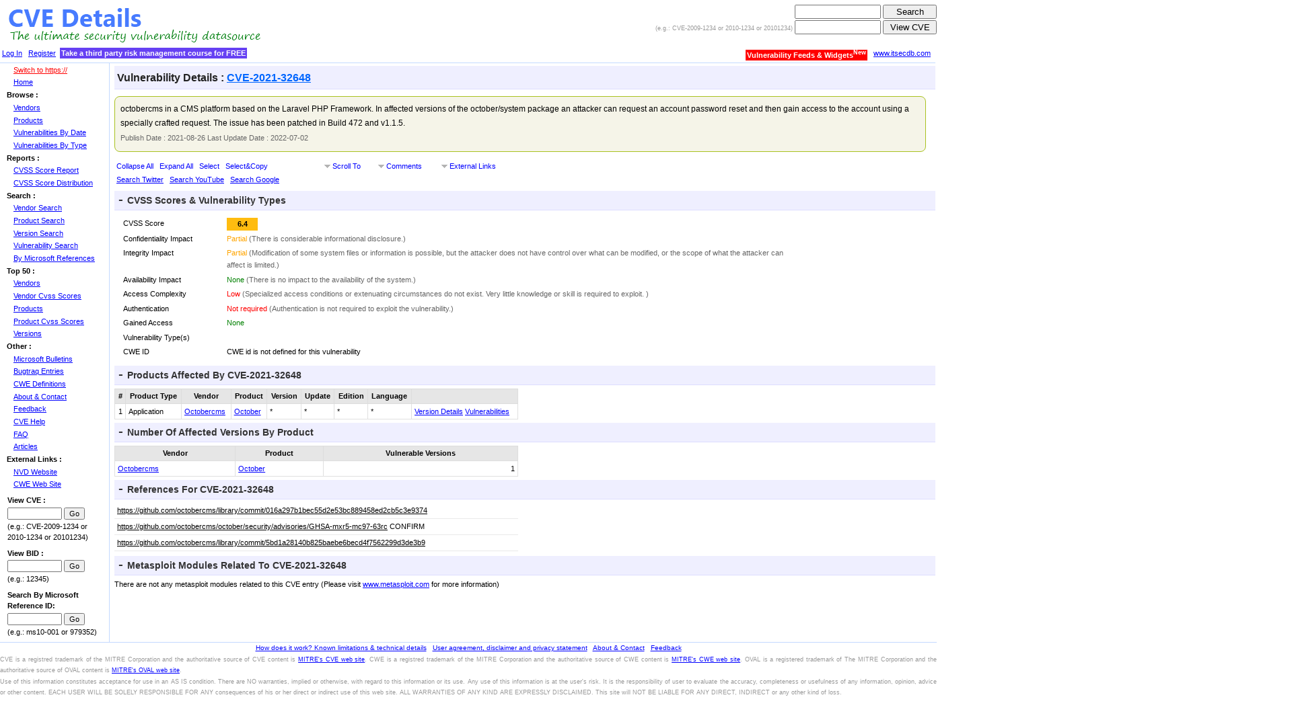
Task: Open Vulnerabilities By Date
Action: [x=50, y=132]
